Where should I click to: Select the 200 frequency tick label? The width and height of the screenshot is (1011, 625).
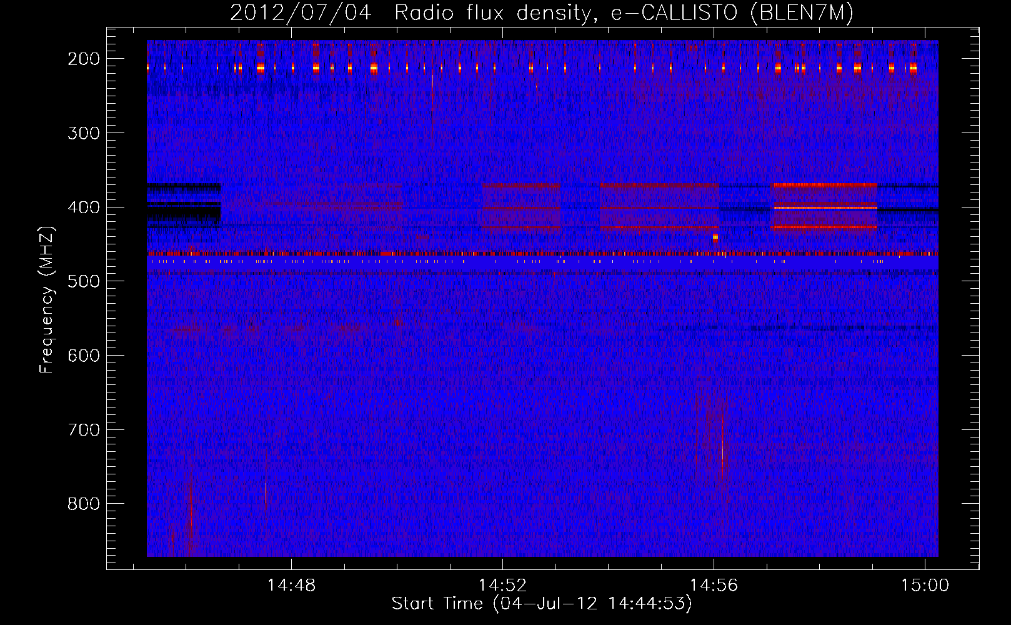(83, 59)
